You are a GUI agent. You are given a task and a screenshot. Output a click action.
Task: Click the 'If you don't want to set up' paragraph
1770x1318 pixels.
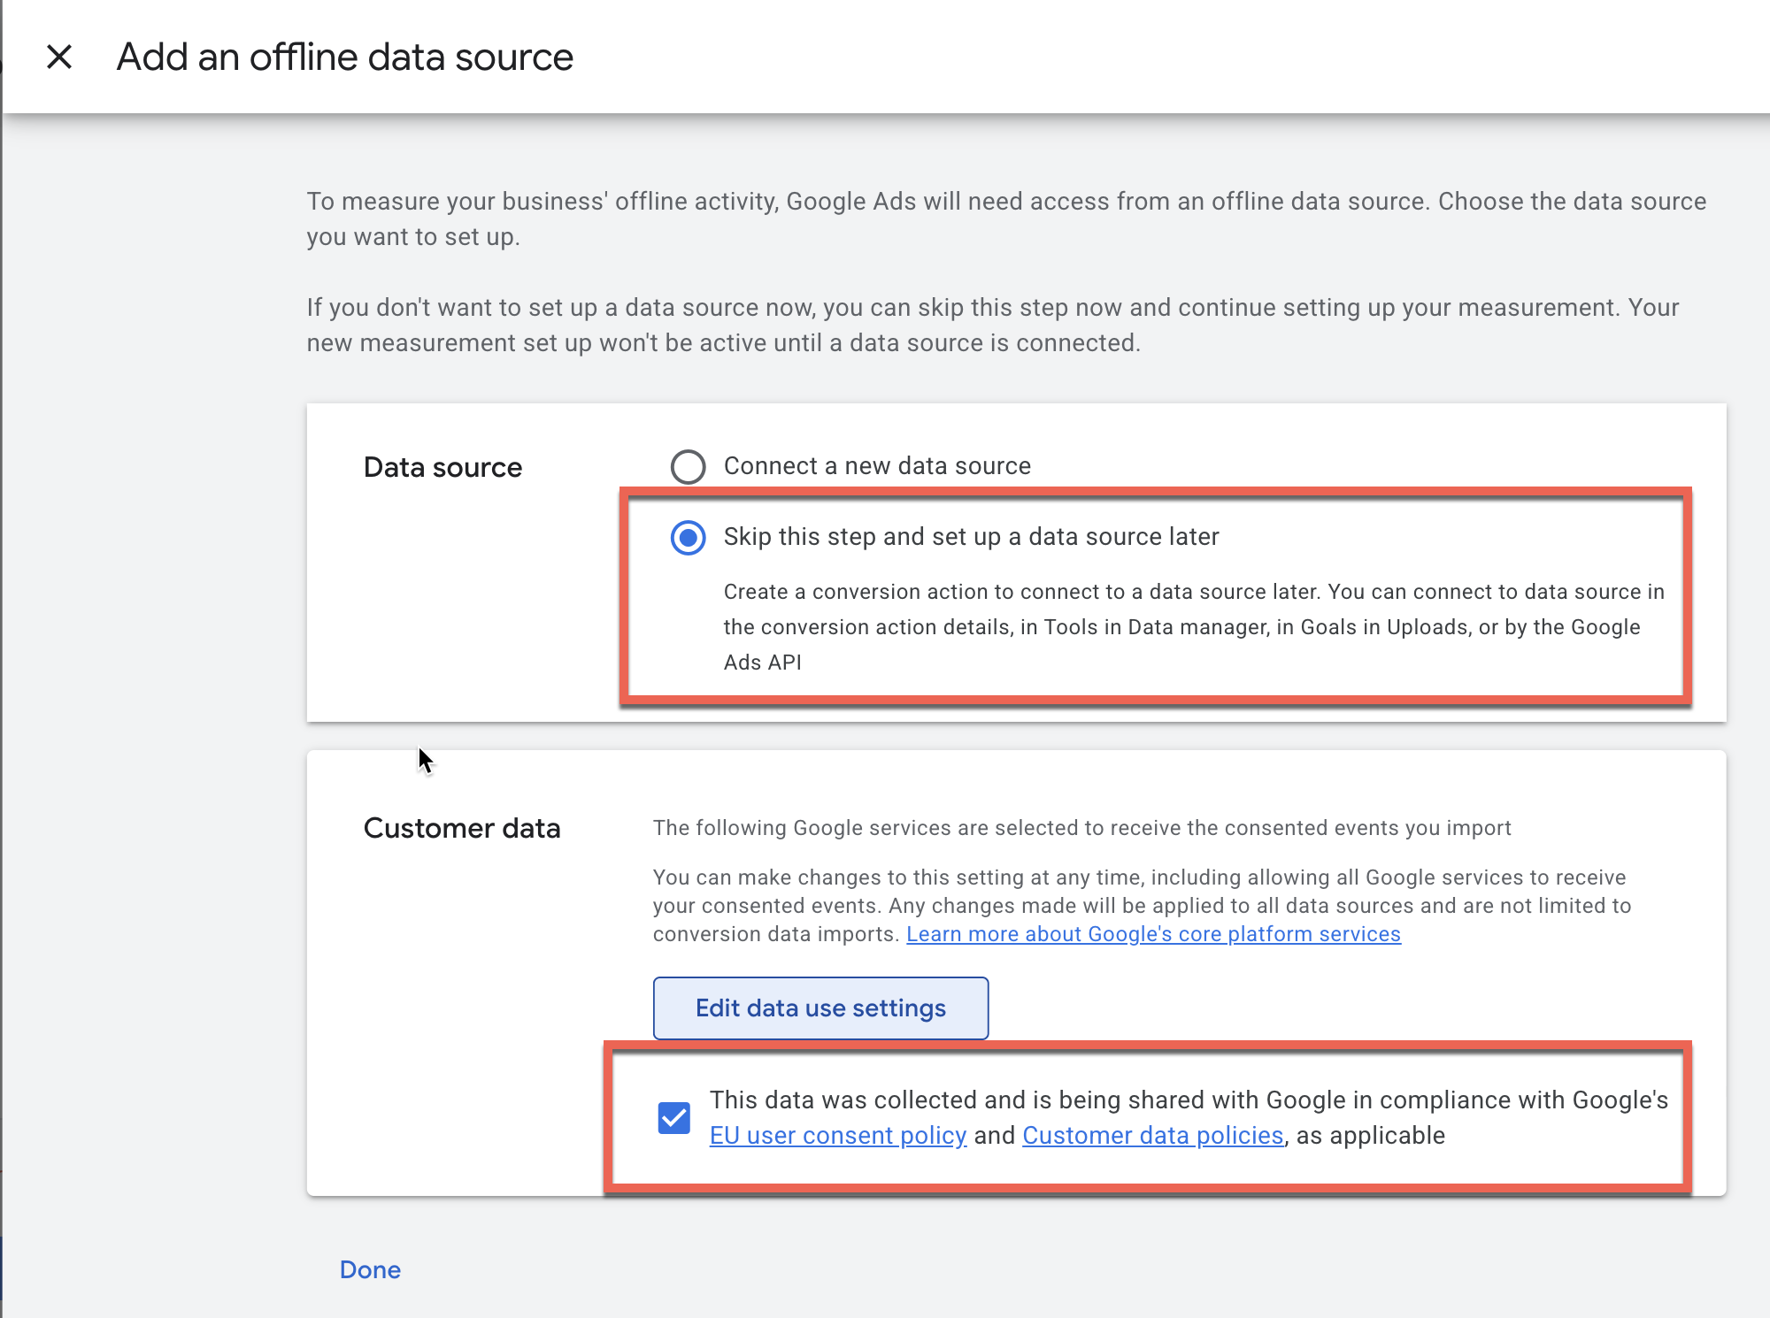pyautogui.click(x=991, y=325)
